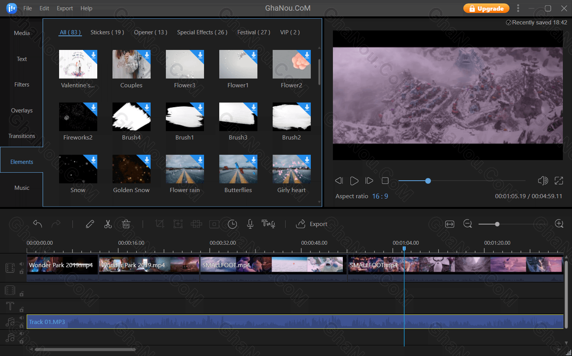Toggle lock on main video track
The width and height of the screenshot is (572, 356).
22,272
